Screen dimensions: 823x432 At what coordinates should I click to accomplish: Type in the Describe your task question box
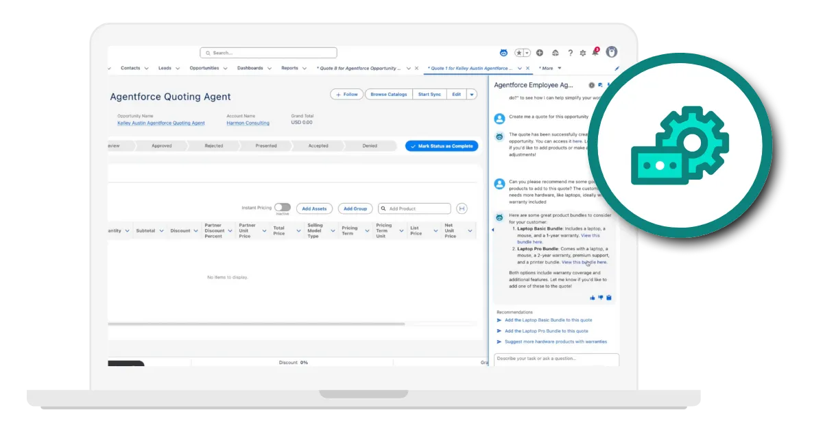[556, 359]
